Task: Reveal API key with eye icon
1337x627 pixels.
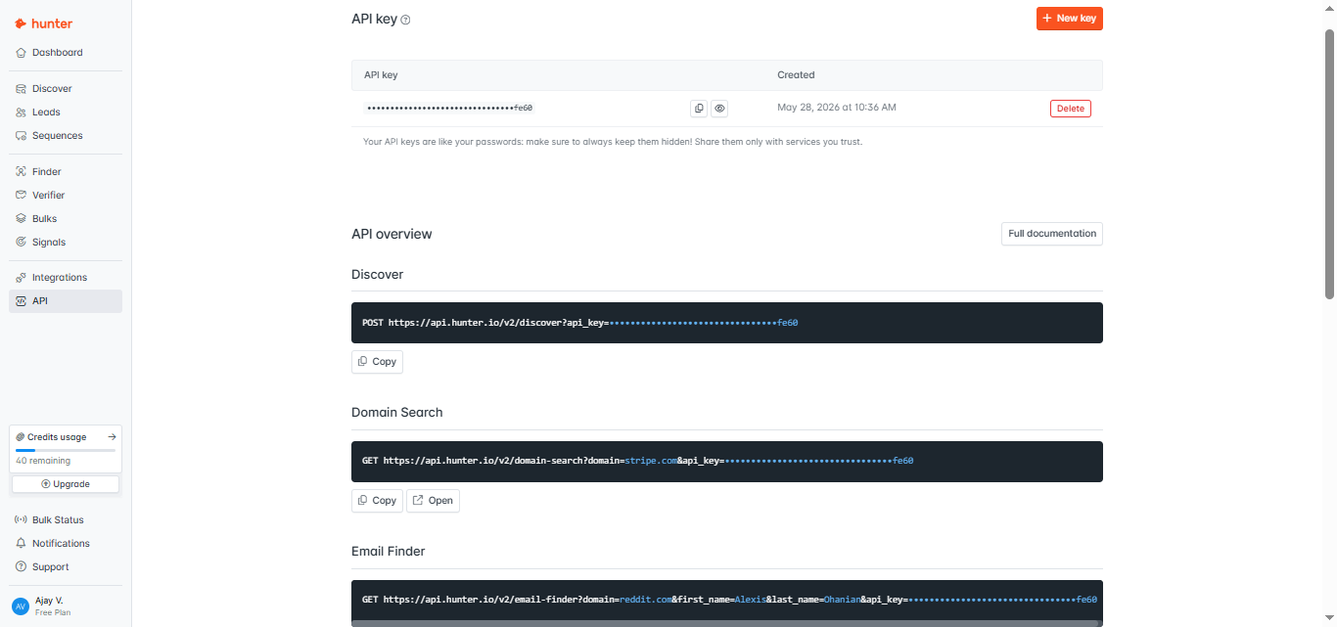Action: point(719,109)
